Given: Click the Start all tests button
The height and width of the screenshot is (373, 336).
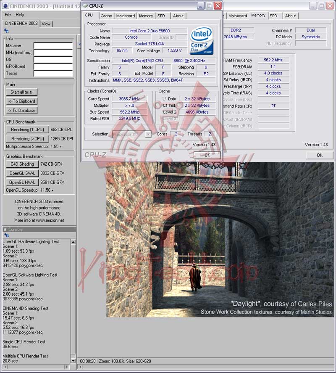Looking at the screenshot, I should point(21,92).
